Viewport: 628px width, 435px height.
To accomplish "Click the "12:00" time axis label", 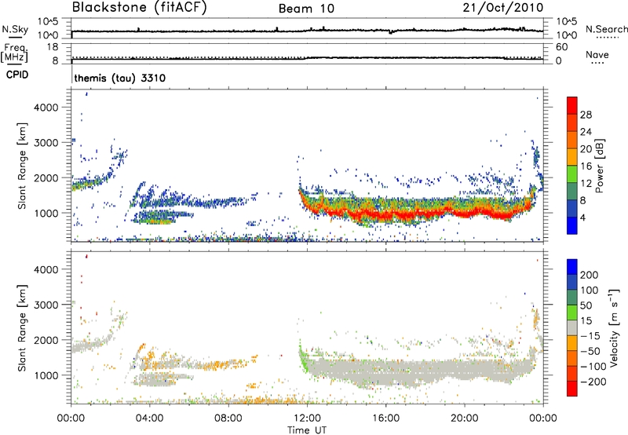I will [x=307, y=418].
